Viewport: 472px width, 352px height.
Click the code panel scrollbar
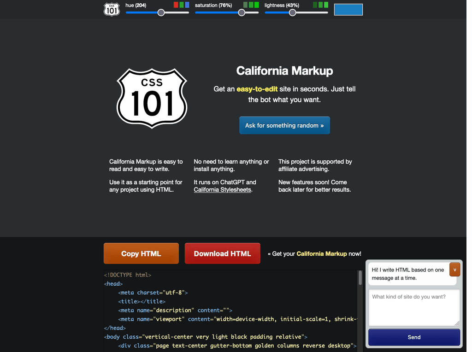(x=360, y=279)
